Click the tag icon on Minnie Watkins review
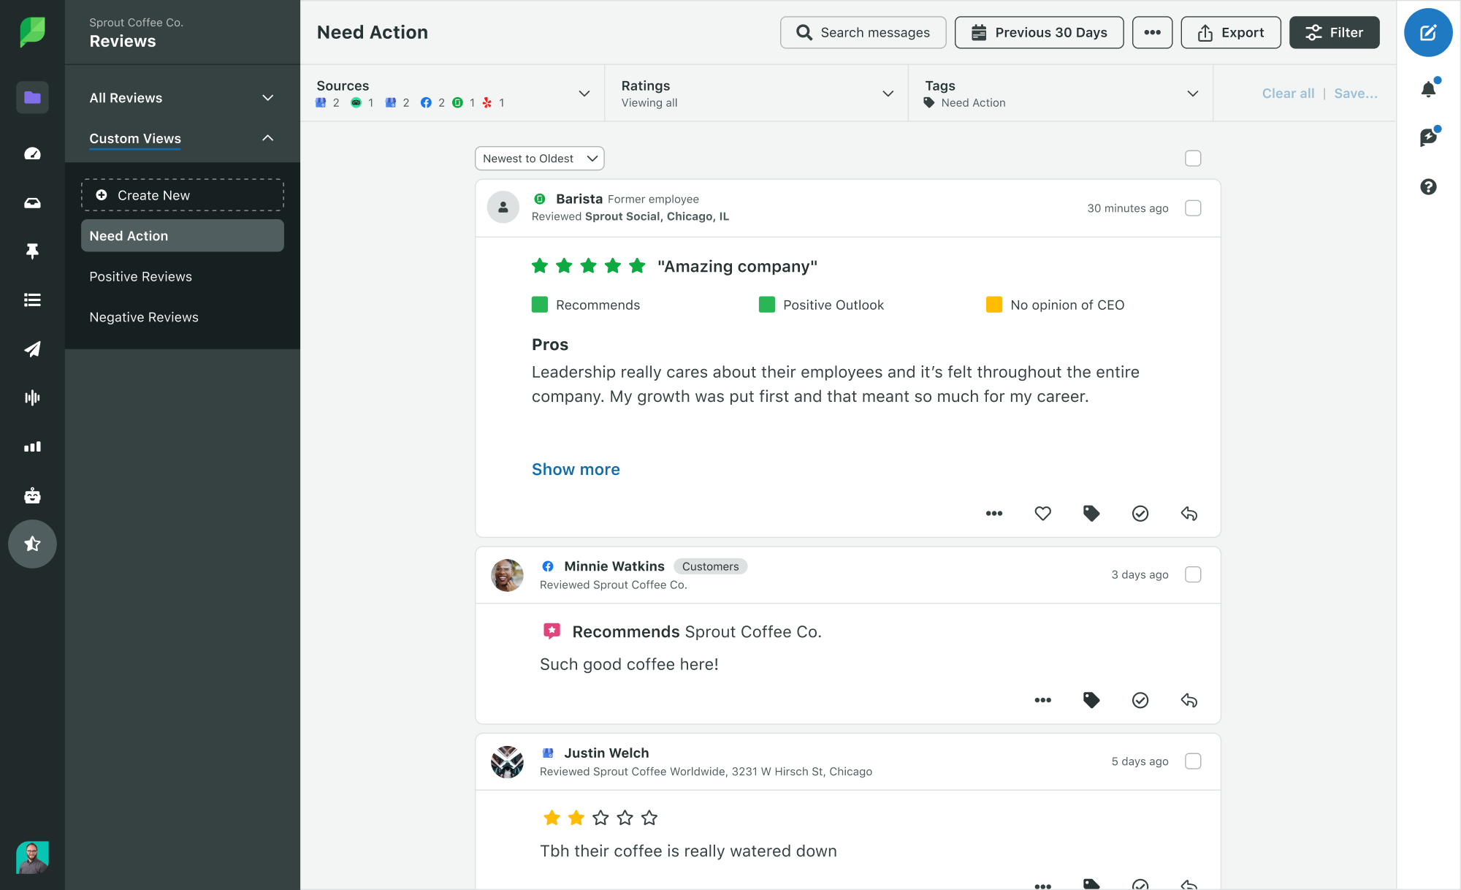This screenshot has height=890, width=1461. pos(1091,701)
